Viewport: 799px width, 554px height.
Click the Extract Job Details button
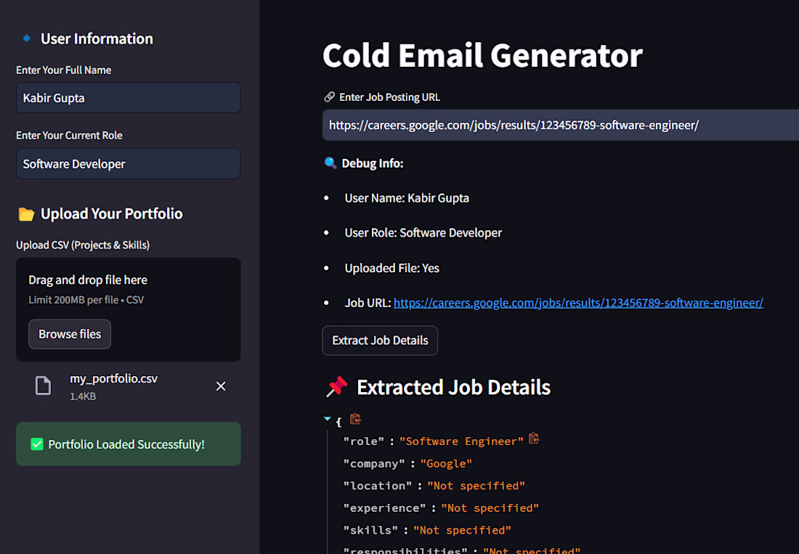tap(380, 341)
